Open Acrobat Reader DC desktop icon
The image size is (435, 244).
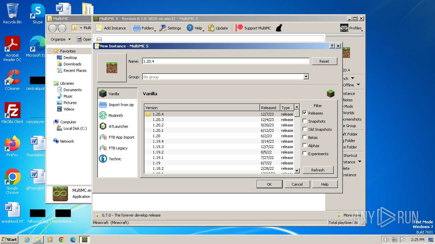(x=12, y=49)
